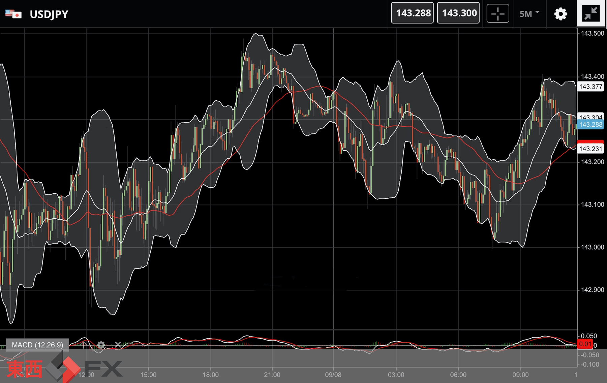Open the 5M timeframe dropdown
The height and width of the screenshot is (383, 607).
[529, 14]
